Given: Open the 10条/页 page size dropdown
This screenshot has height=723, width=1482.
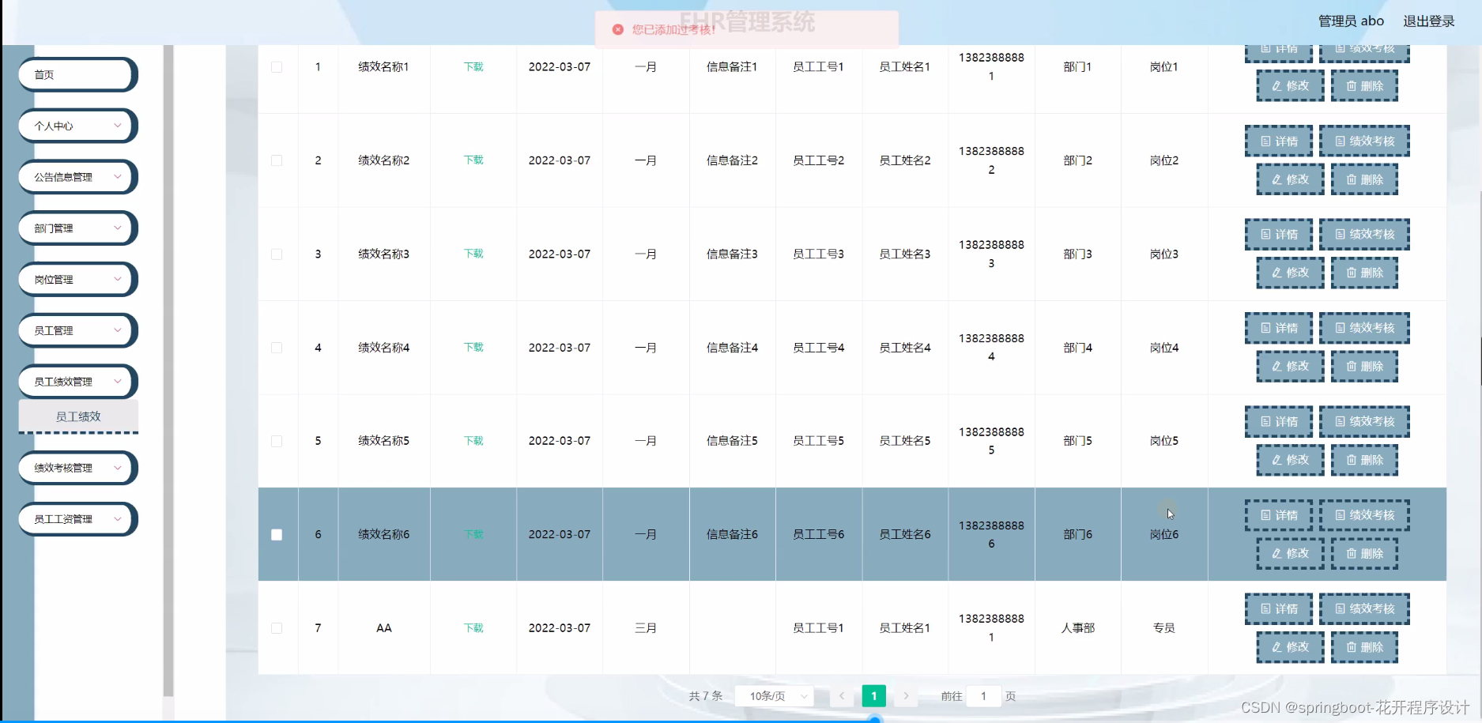Looking at the screenshot, I should tap(773, 696).
